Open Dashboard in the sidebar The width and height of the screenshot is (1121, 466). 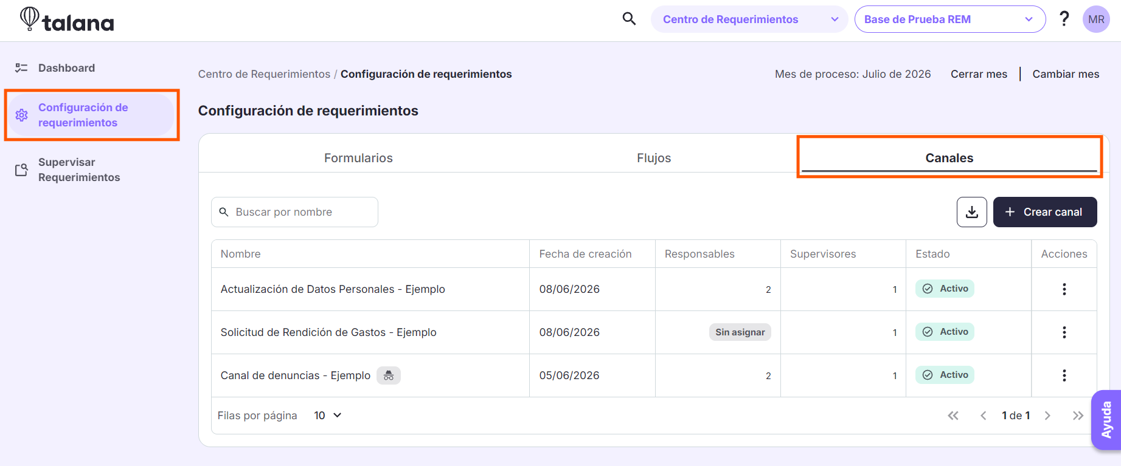pos(66,68)
